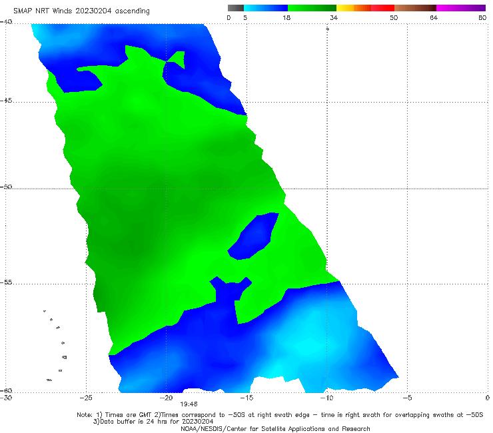Click the color bar scale label "0"
Viewport: 493px width, 433px height.
point(229,18)
